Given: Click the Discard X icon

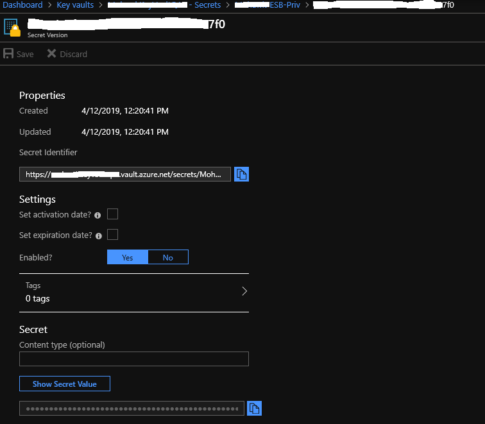Looking at the screenshot, I should (52, 54).
